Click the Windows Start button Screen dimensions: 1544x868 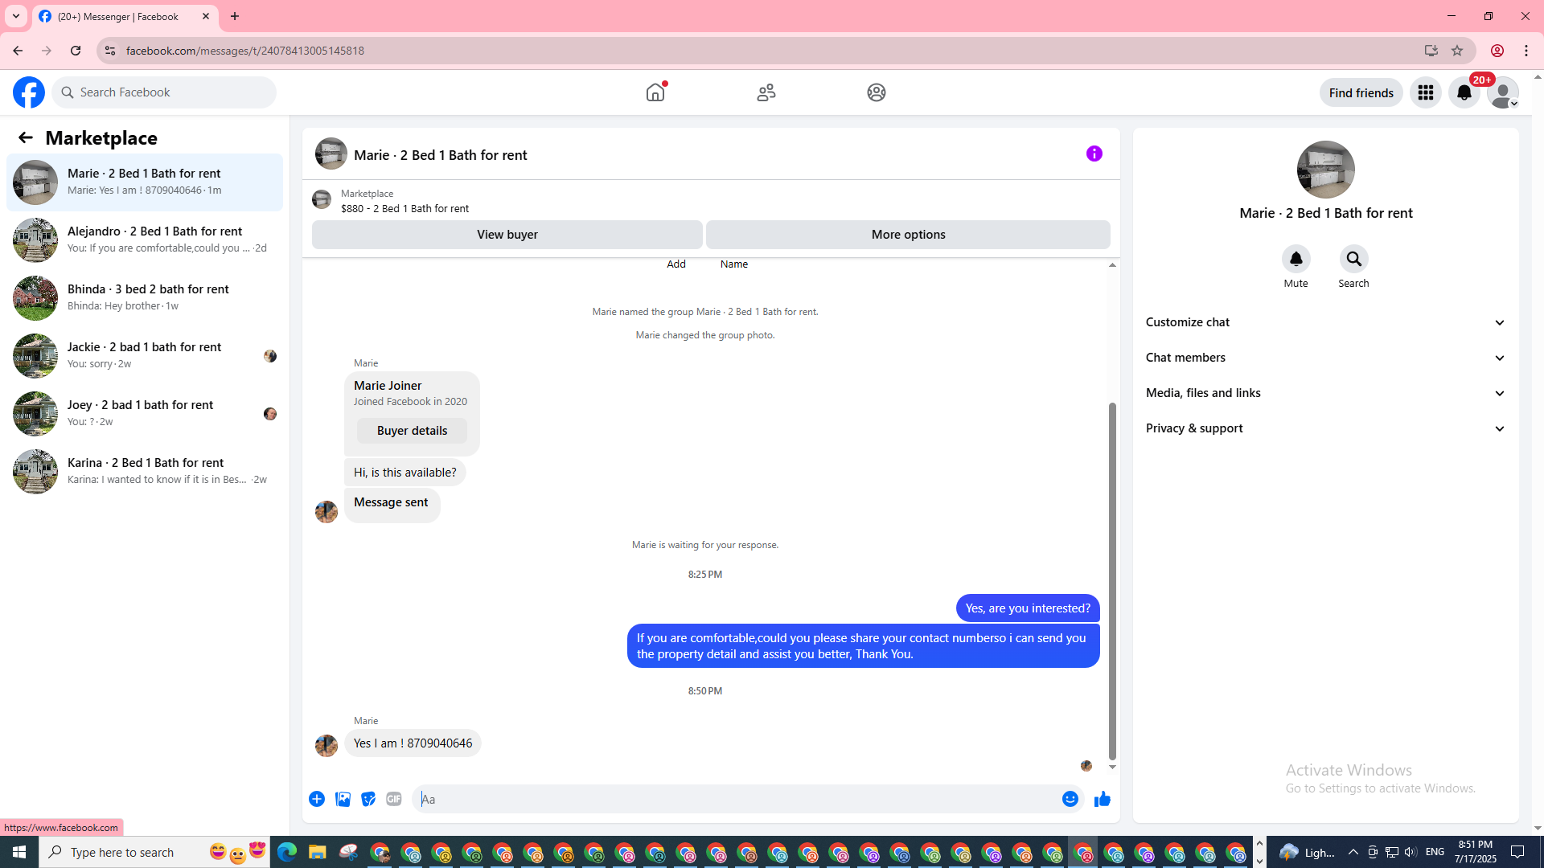pos(19,852)
